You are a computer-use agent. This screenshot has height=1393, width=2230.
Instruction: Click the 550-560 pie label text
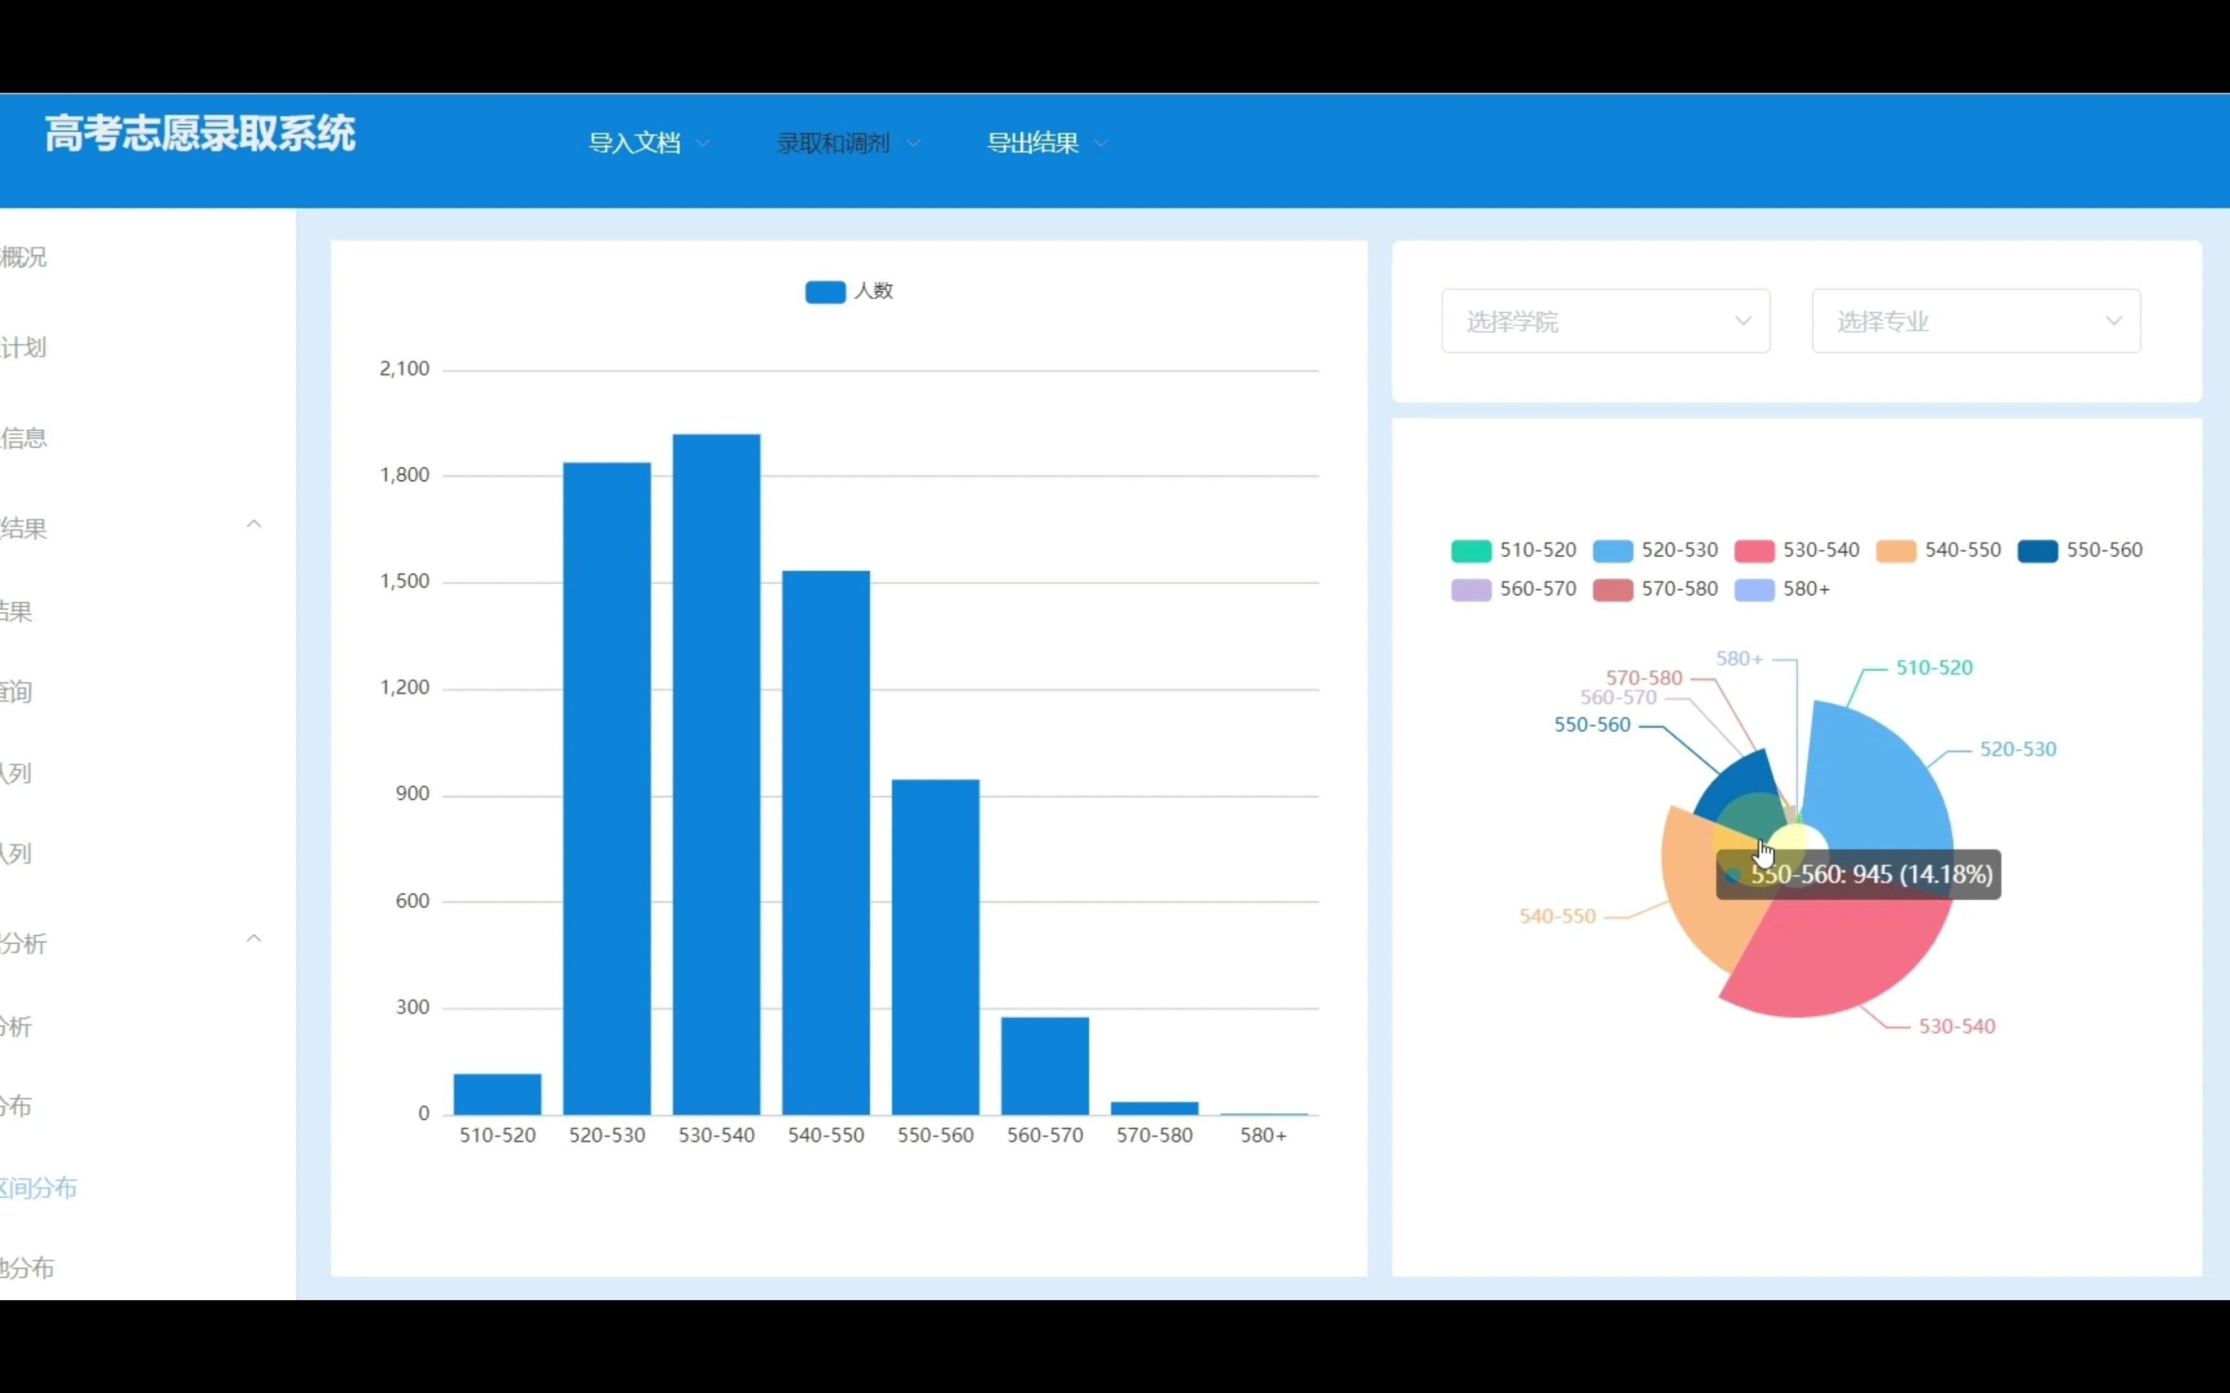point(1592,725)
